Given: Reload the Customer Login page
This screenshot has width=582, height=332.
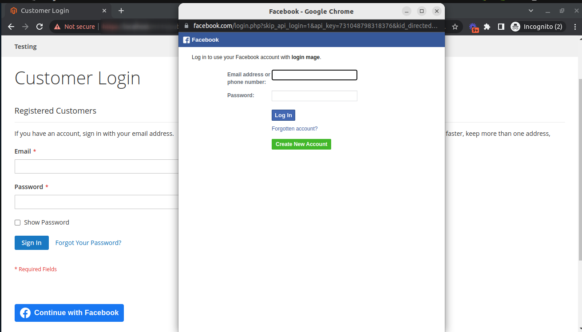Looking at the screenshot, I should click(x=39, y=27).
